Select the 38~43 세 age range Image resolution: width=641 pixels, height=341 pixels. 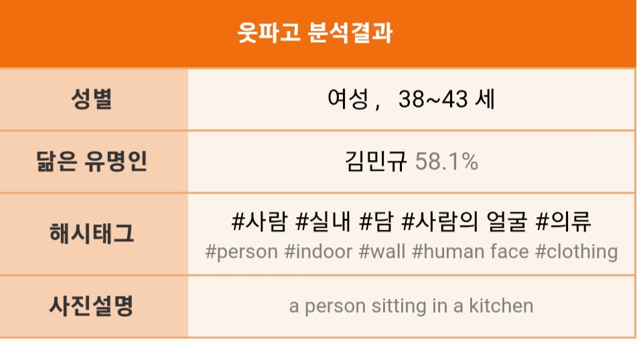[x=446, y=100]
